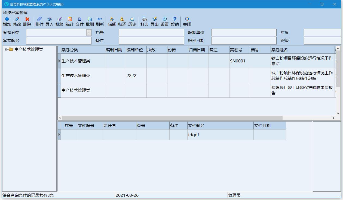Click the 文件题名 column header
This screenshot has height=200, width=343.
pos(220,126)
